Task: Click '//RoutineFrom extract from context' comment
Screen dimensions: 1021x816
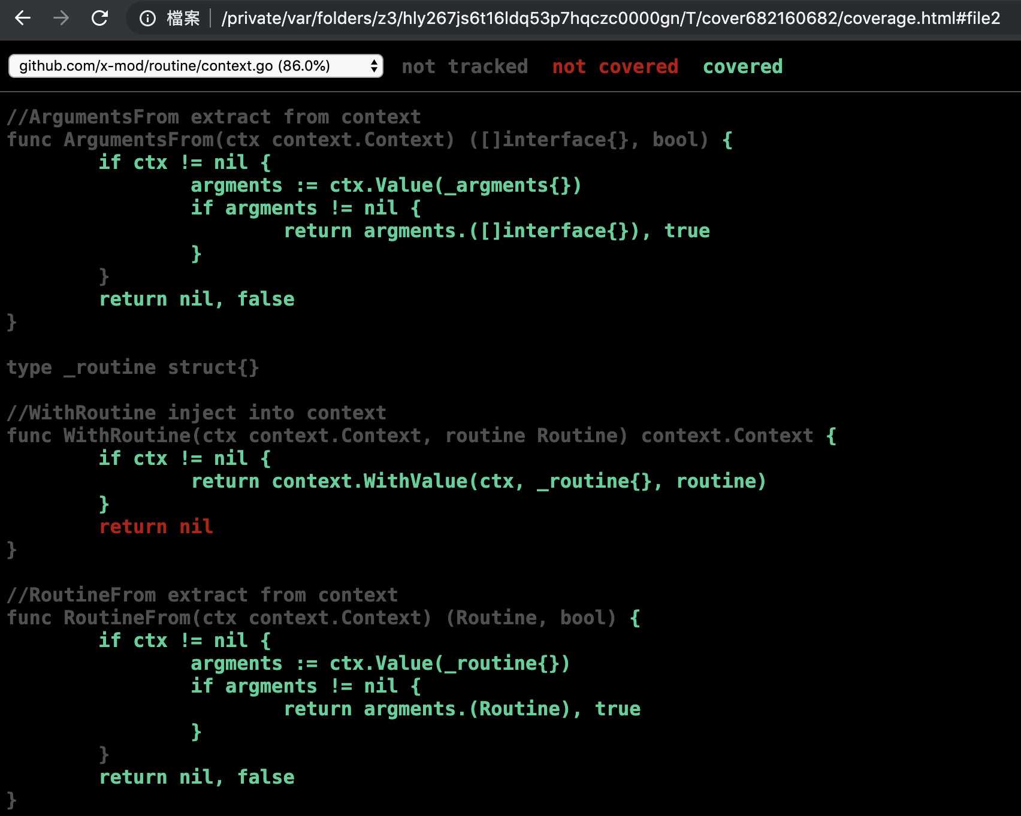Action: 202,595
